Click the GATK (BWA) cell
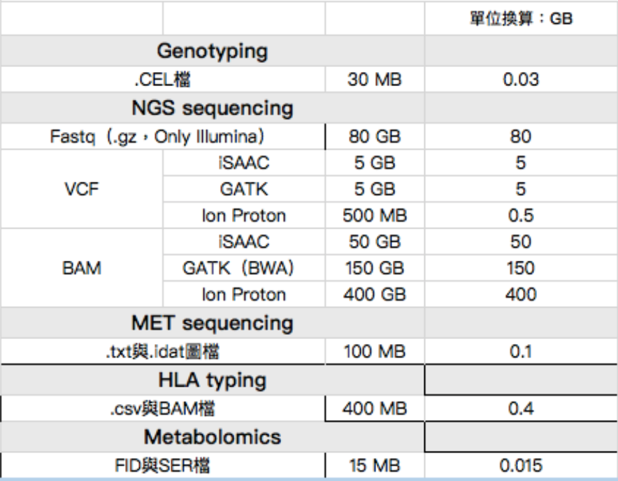 tap(243, 268)
